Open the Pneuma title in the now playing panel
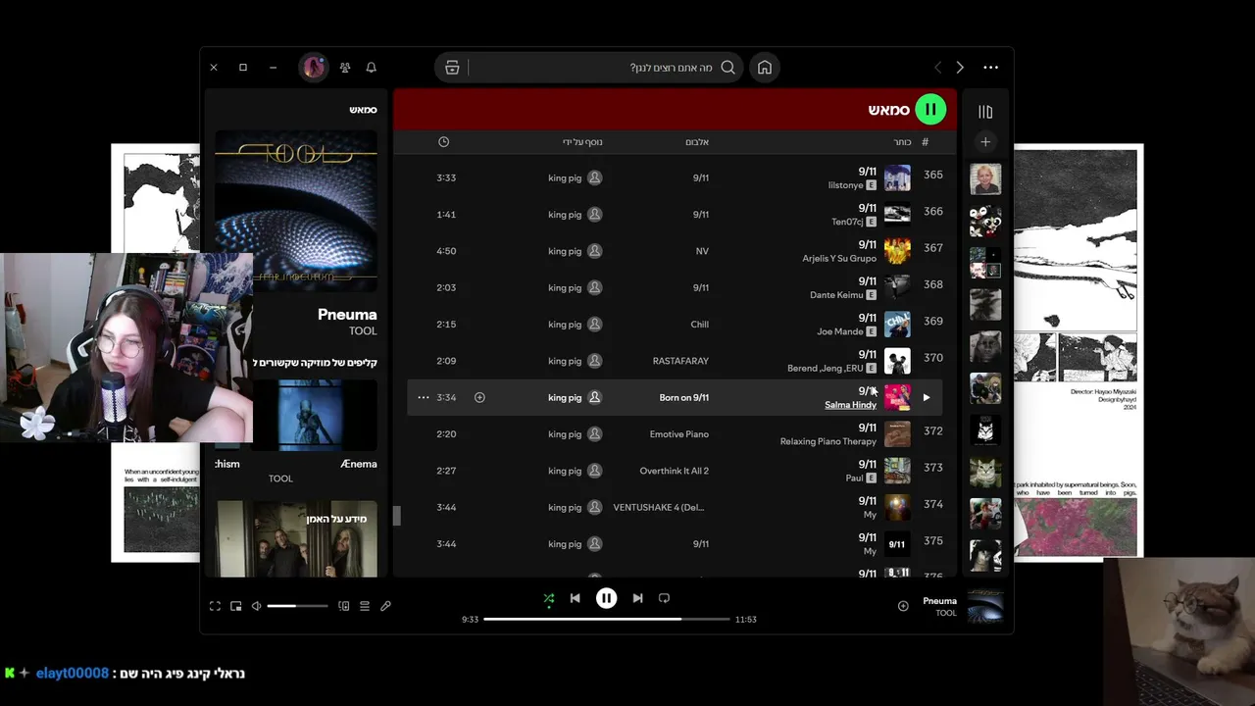Viewport: 1255px width, 706px height. pos(347,315)
